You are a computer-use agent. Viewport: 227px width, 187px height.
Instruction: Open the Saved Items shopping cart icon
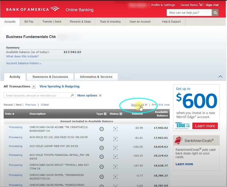pos(201,5)
